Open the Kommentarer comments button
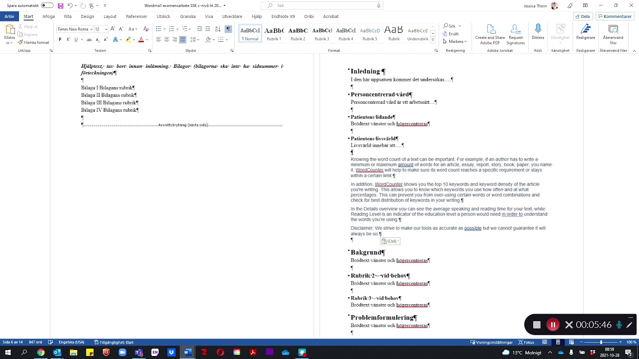This screenshot has width=639, height=359. [614, 16]
